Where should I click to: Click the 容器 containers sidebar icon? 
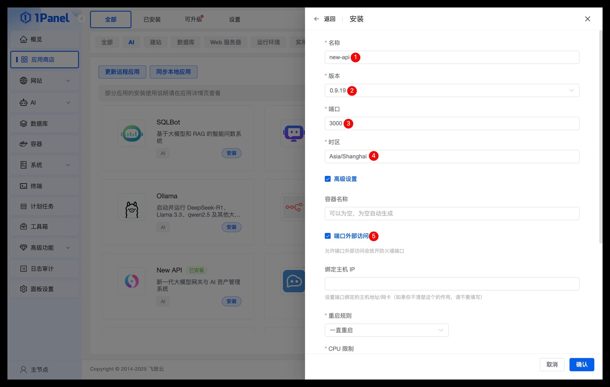[24, 144]
